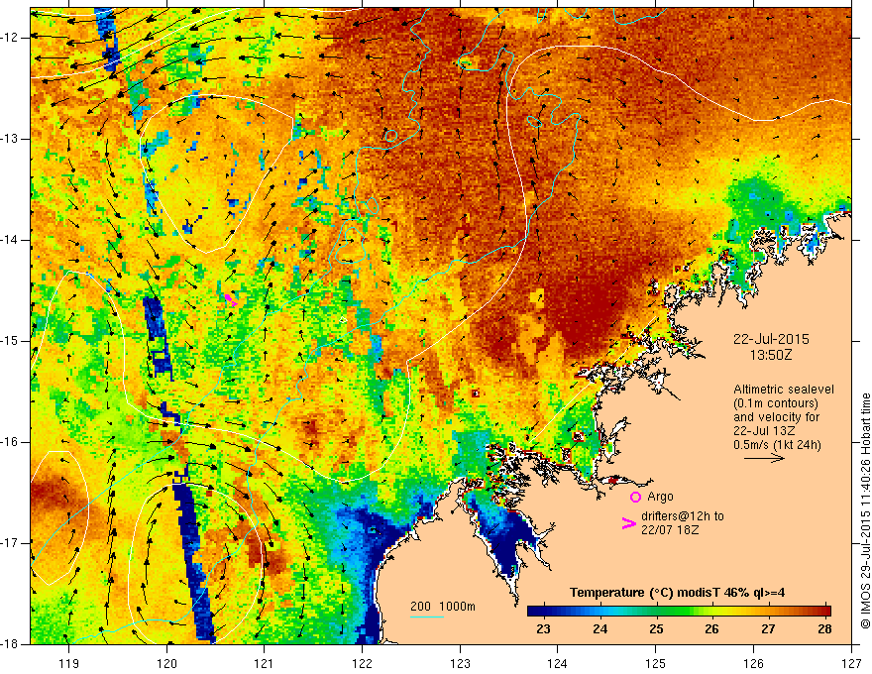The width and height of the screenshot is (872, 674).
Task: Click the date label 22-Jul-2015
Action: 771,339
